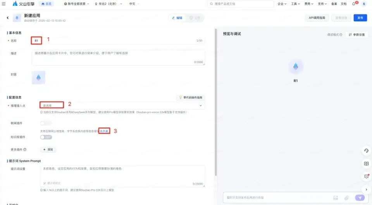Click the attachment paperclip icon
The image size is (372, 205).
click(346, 198)
